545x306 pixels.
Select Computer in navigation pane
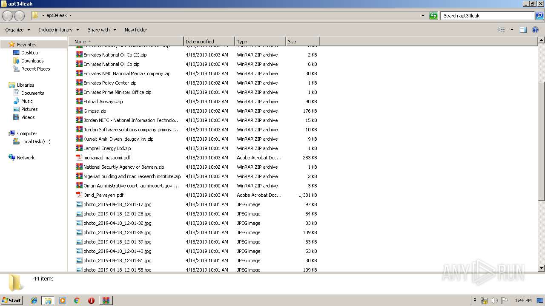[x=27, y=133]
